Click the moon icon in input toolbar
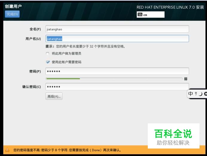 click(x=200, y=94)
